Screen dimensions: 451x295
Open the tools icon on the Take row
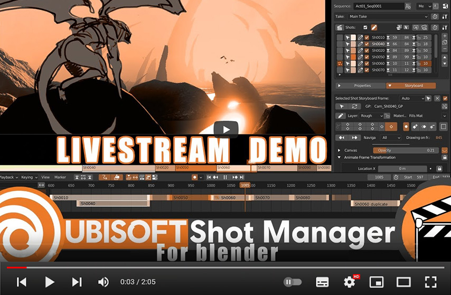445,16
